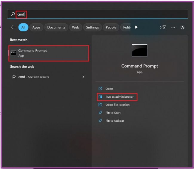
Task: Choose Open file location
Action: [x=117, y=105]
